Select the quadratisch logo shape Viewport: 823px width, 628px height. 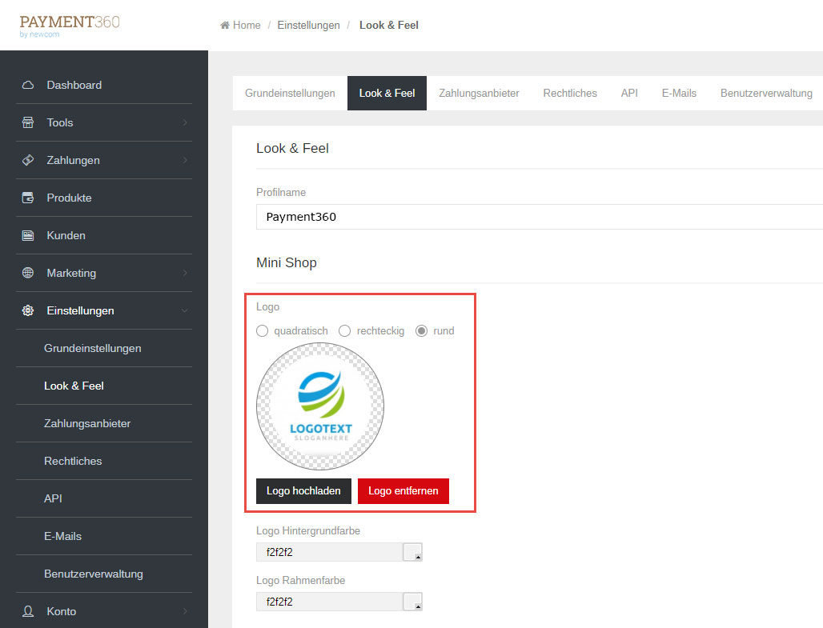262,330
